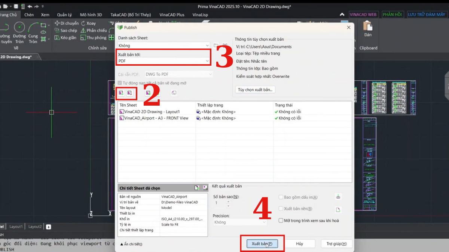
Task: Open the TakaCAD (Bố Trí Thép) tab
Action: pyautogui.click(x=131, y=15)
